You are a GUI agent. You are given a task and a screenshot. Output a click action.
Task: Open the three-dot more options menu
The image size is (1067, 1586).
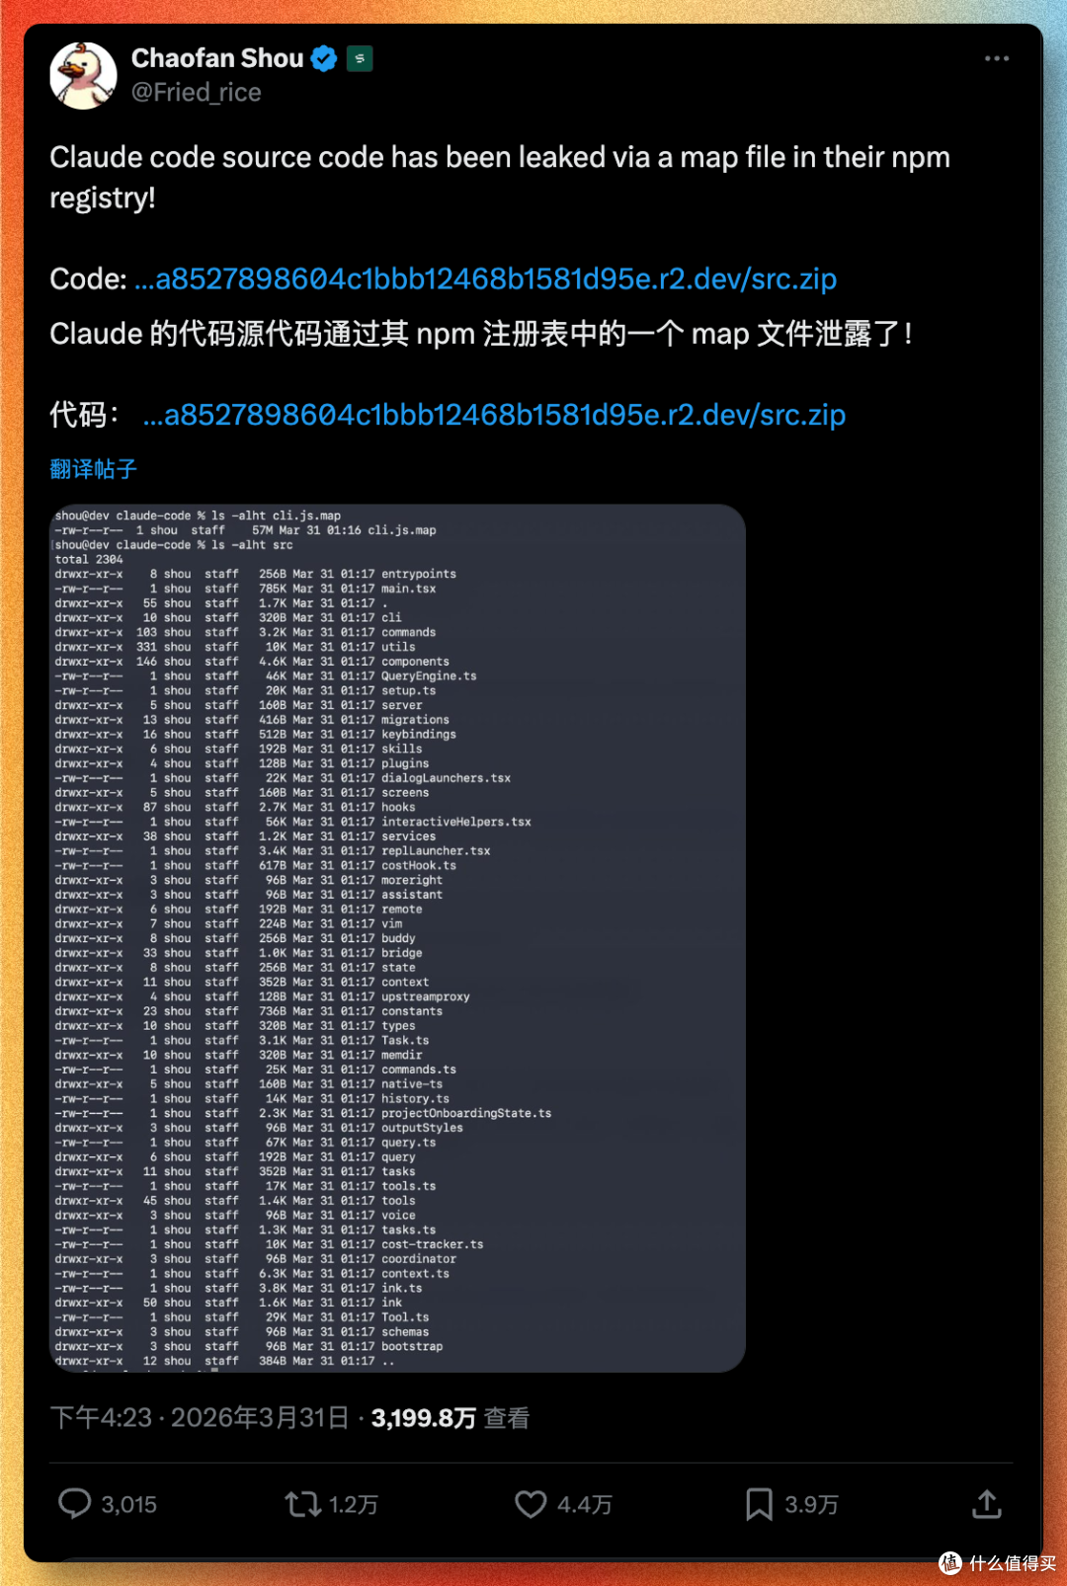coord(997,58)
